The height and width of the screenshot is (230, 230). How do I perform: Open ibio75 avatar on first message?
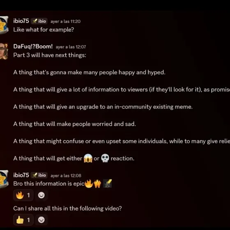[4, 25]
